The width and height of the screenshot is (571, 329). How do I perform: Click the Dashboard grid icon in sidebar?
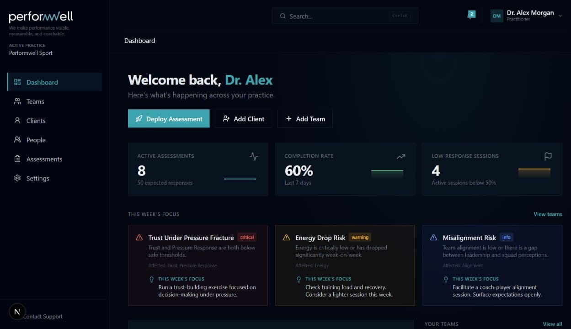tap(17, 82)
